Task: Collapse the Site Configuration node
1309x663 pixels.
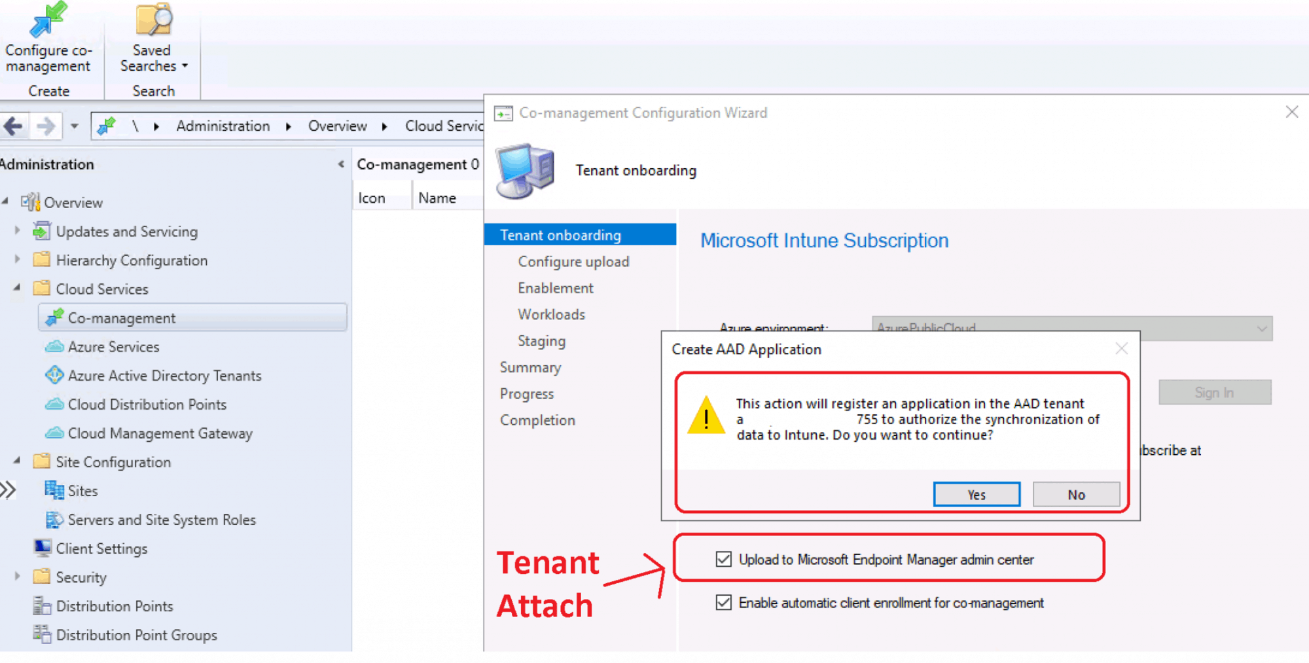Action: (x=17, y=461)
